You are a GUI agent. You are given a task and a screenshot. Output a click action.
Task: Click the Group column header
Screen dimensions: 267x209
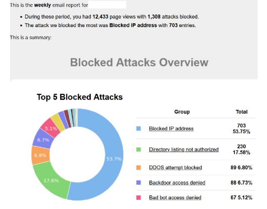tap(182, 112)
